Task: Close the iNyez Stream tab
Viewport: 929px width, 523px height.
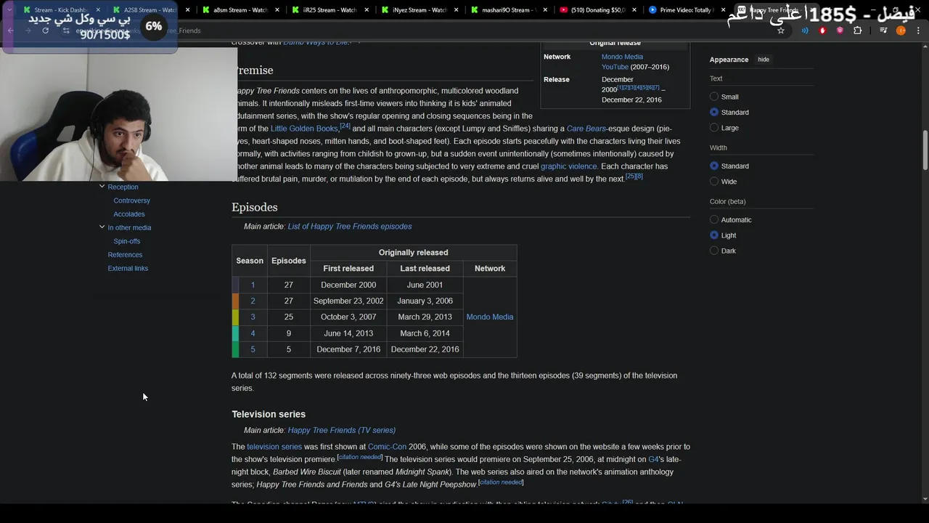Action: 456,10
